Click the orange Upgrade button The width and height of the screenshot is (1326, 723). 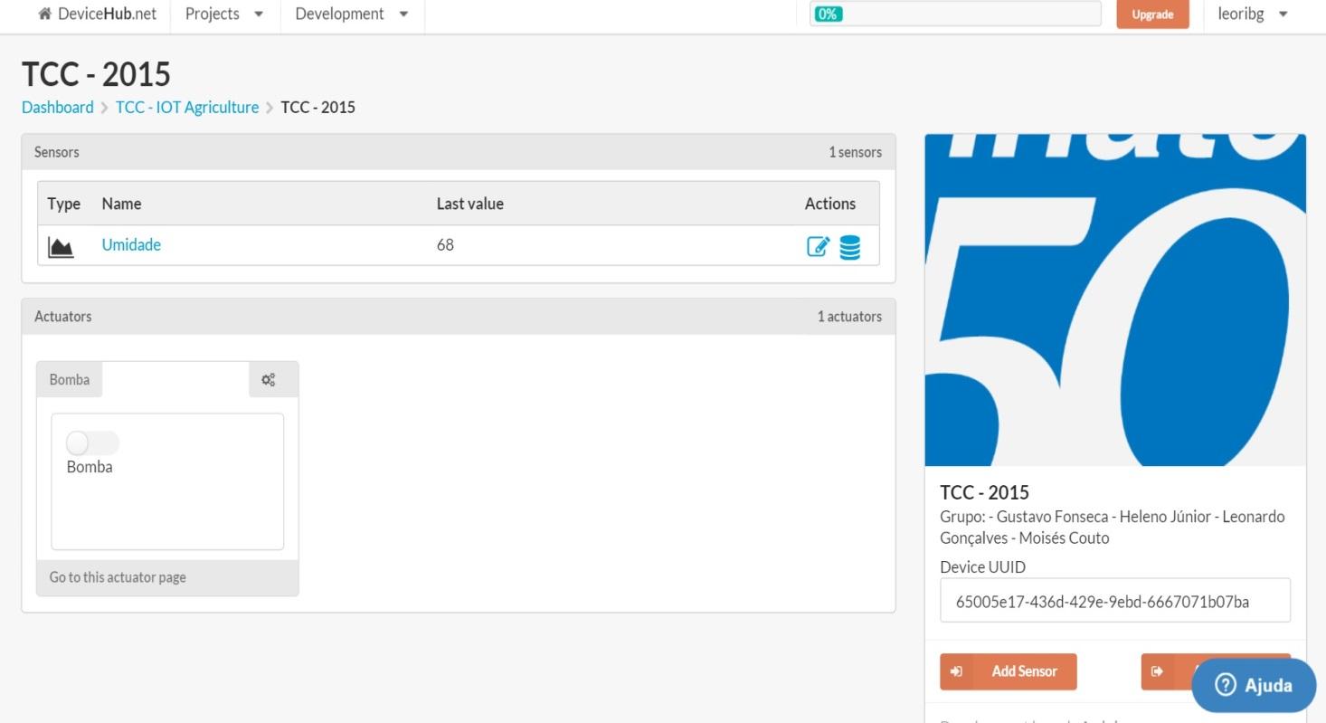(1152, 14)
